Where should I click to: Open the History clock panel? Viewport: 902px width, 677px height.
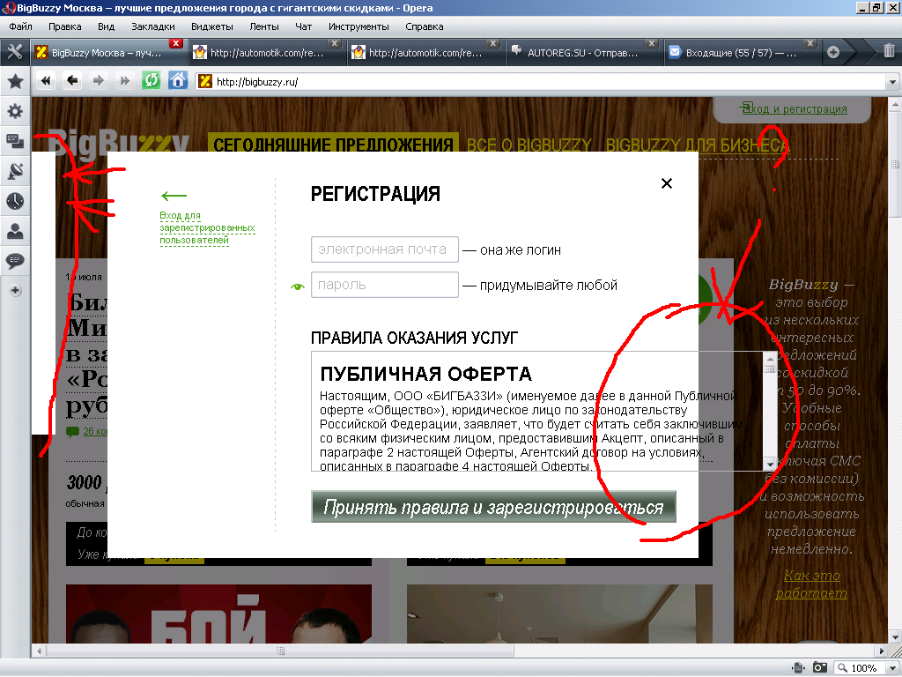(x=15, y=201)
